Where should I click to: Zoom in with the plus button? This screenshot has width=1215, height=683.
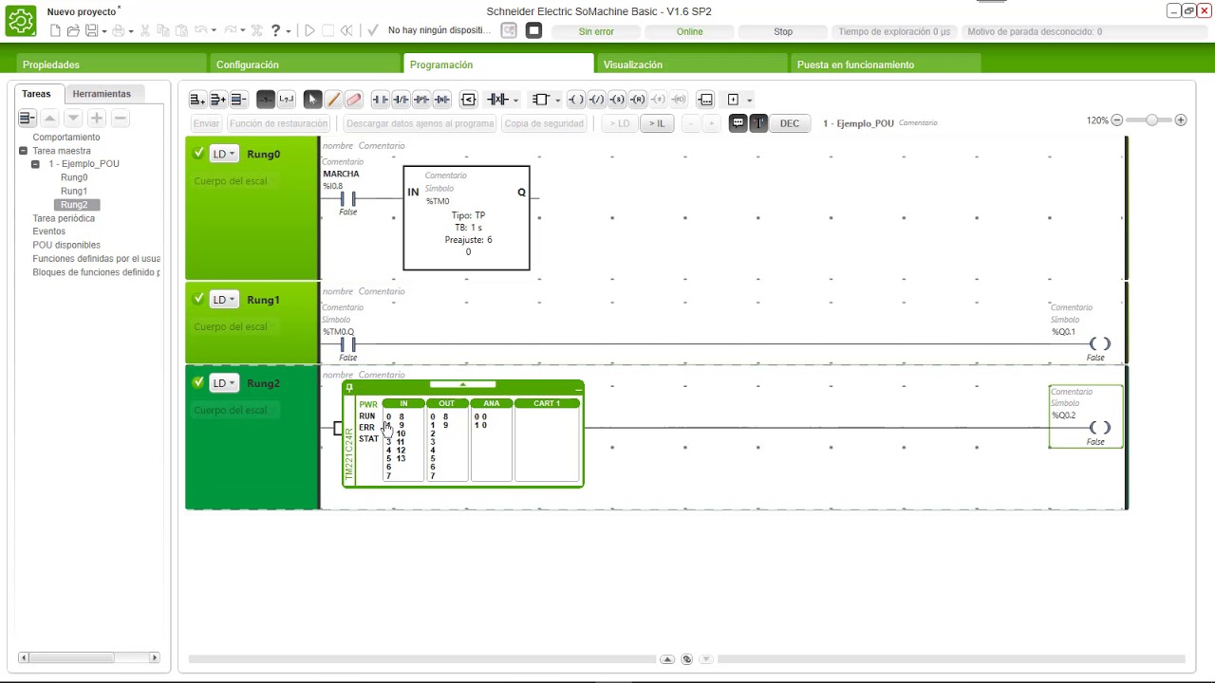tap(1181, 120)
